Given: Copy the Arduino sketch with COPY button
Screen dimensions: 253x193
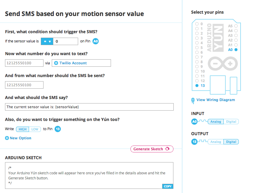Looking at the screenshot, I should pos(168,186).
